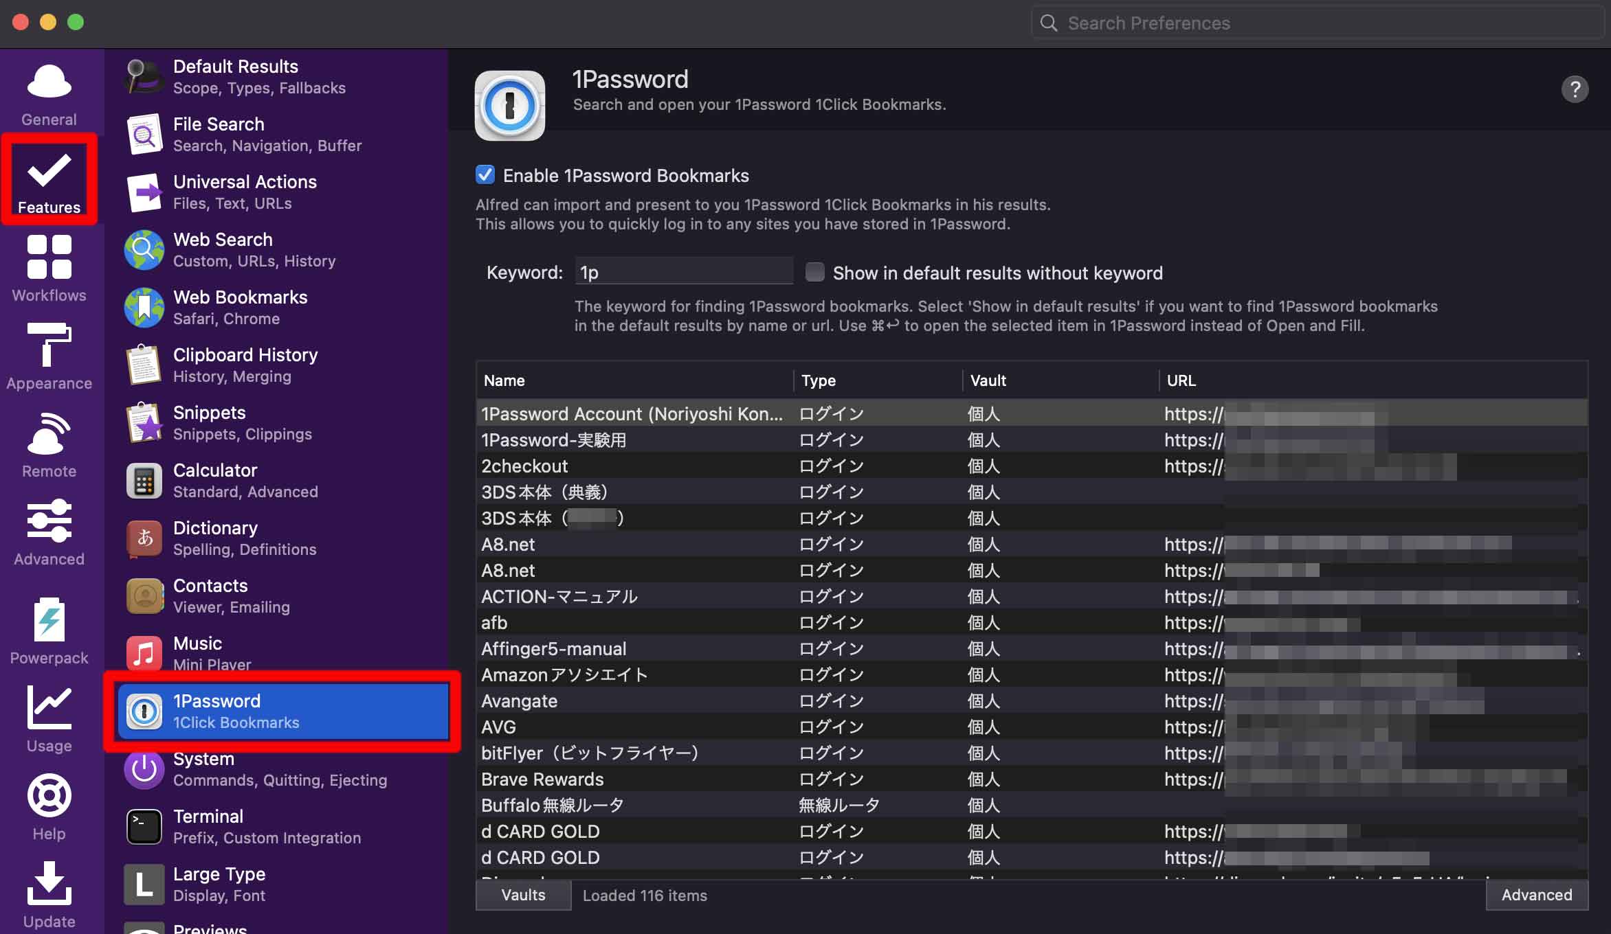Select the 1Password Account row
The height and width of the screenshot is (934, 1611).
click(x=1032, y=413)
